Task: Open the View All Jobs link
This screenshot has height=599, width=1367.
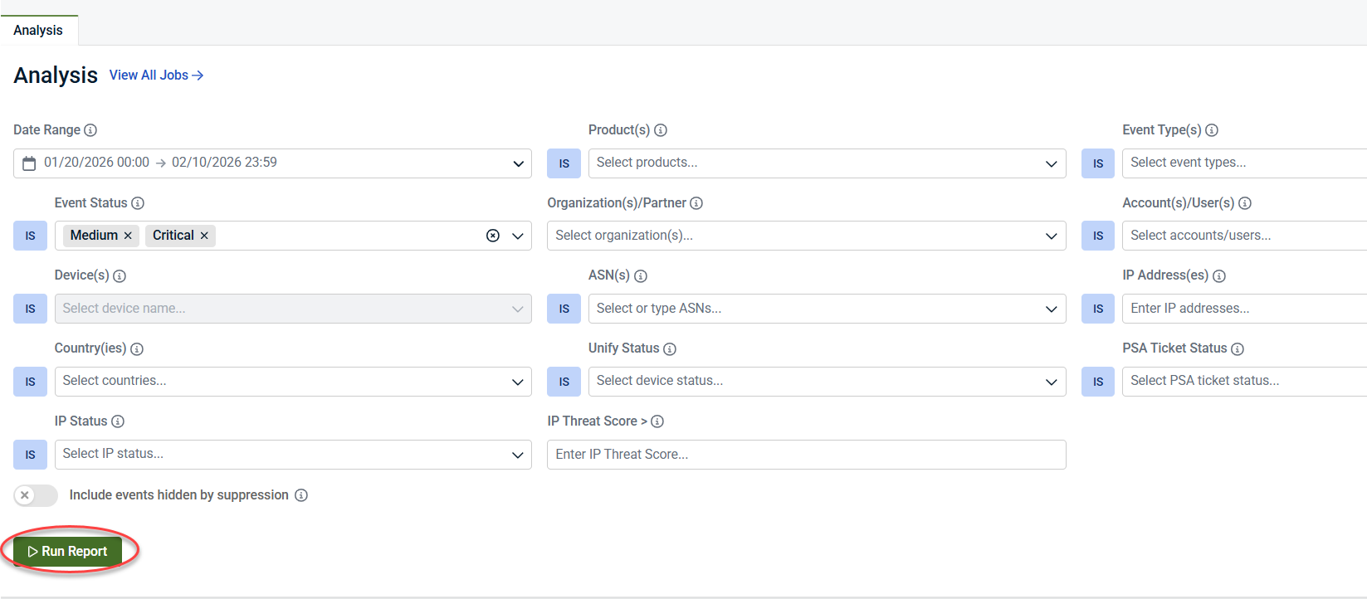Action: [x=156, y=75]
